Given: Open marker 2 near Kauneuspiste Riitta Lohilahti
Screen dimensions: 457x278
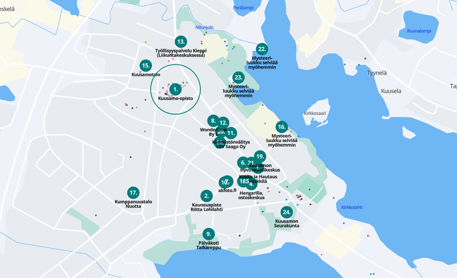Looking at the screenshot, I should coord(207,196).
